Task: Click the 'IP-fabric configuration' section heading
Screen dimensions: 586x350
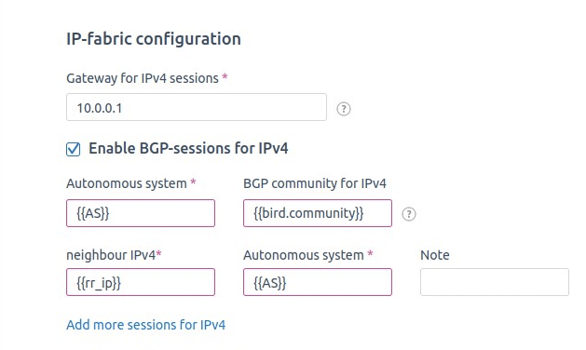Action: click(x=154, y=39)
